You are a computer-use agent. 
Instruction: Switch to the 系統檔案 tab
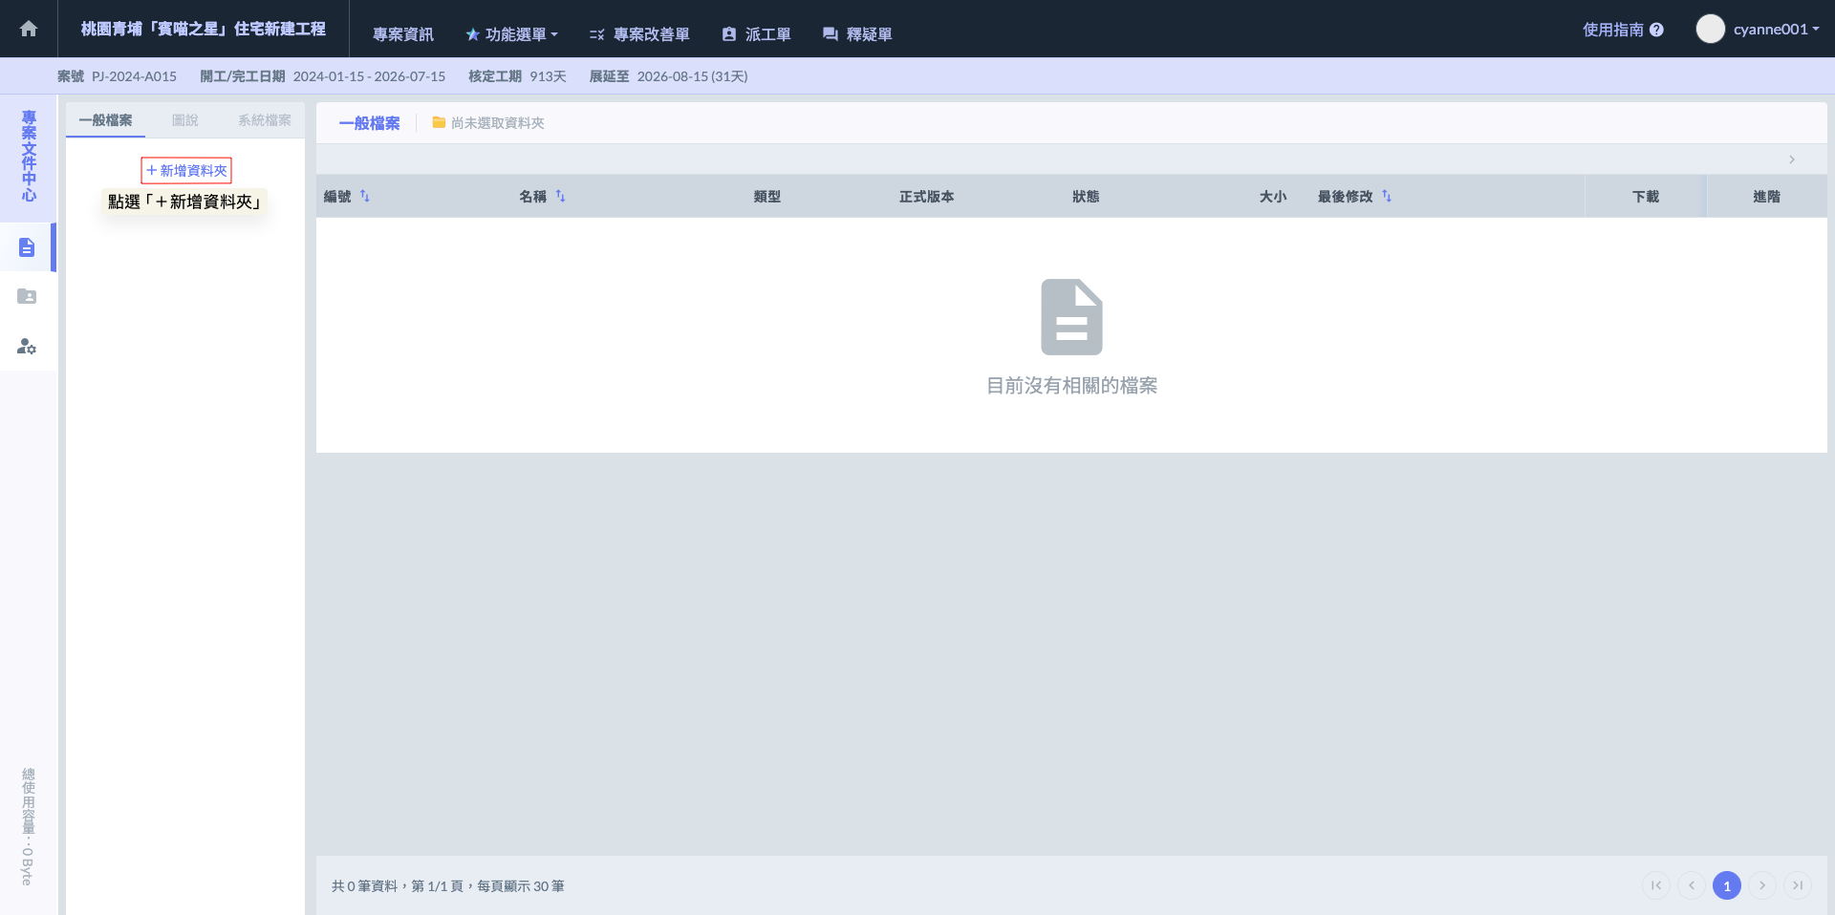coord(264,120)
